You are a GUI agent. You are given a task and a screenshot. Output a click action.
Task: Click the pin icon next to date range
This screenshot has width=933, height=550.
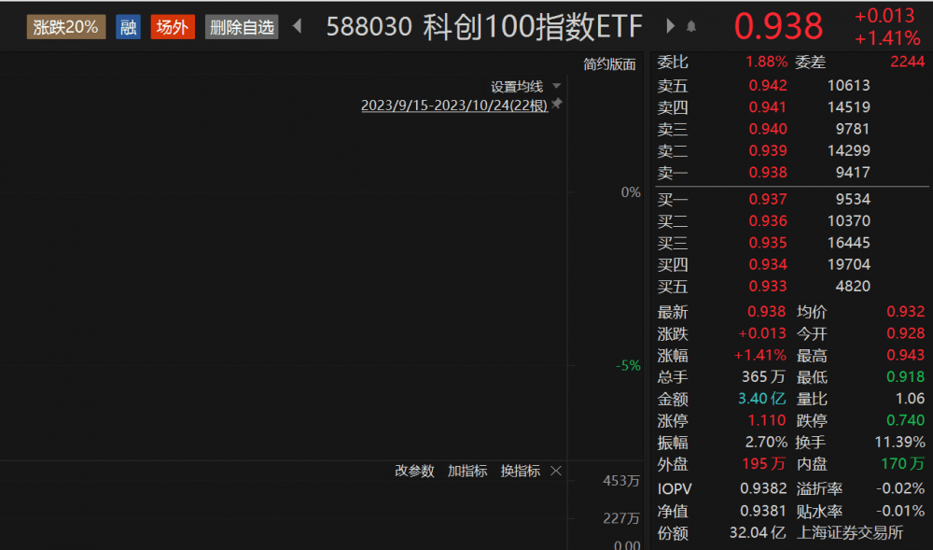click(x=554, y=105)
